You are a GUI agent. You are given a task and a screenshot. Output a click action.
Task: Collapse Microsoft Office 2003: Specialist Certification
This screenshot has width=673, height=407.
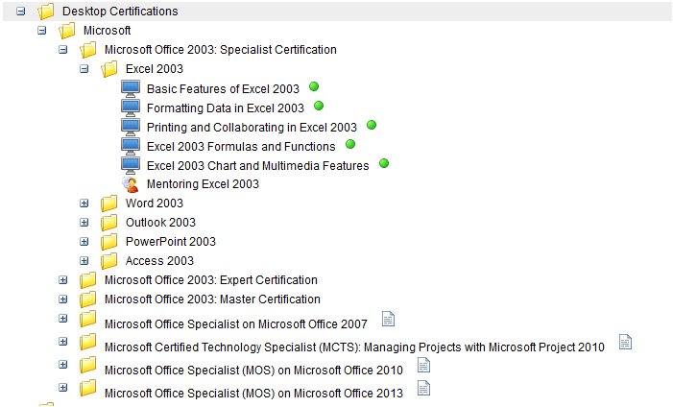(x=63, y=50)
